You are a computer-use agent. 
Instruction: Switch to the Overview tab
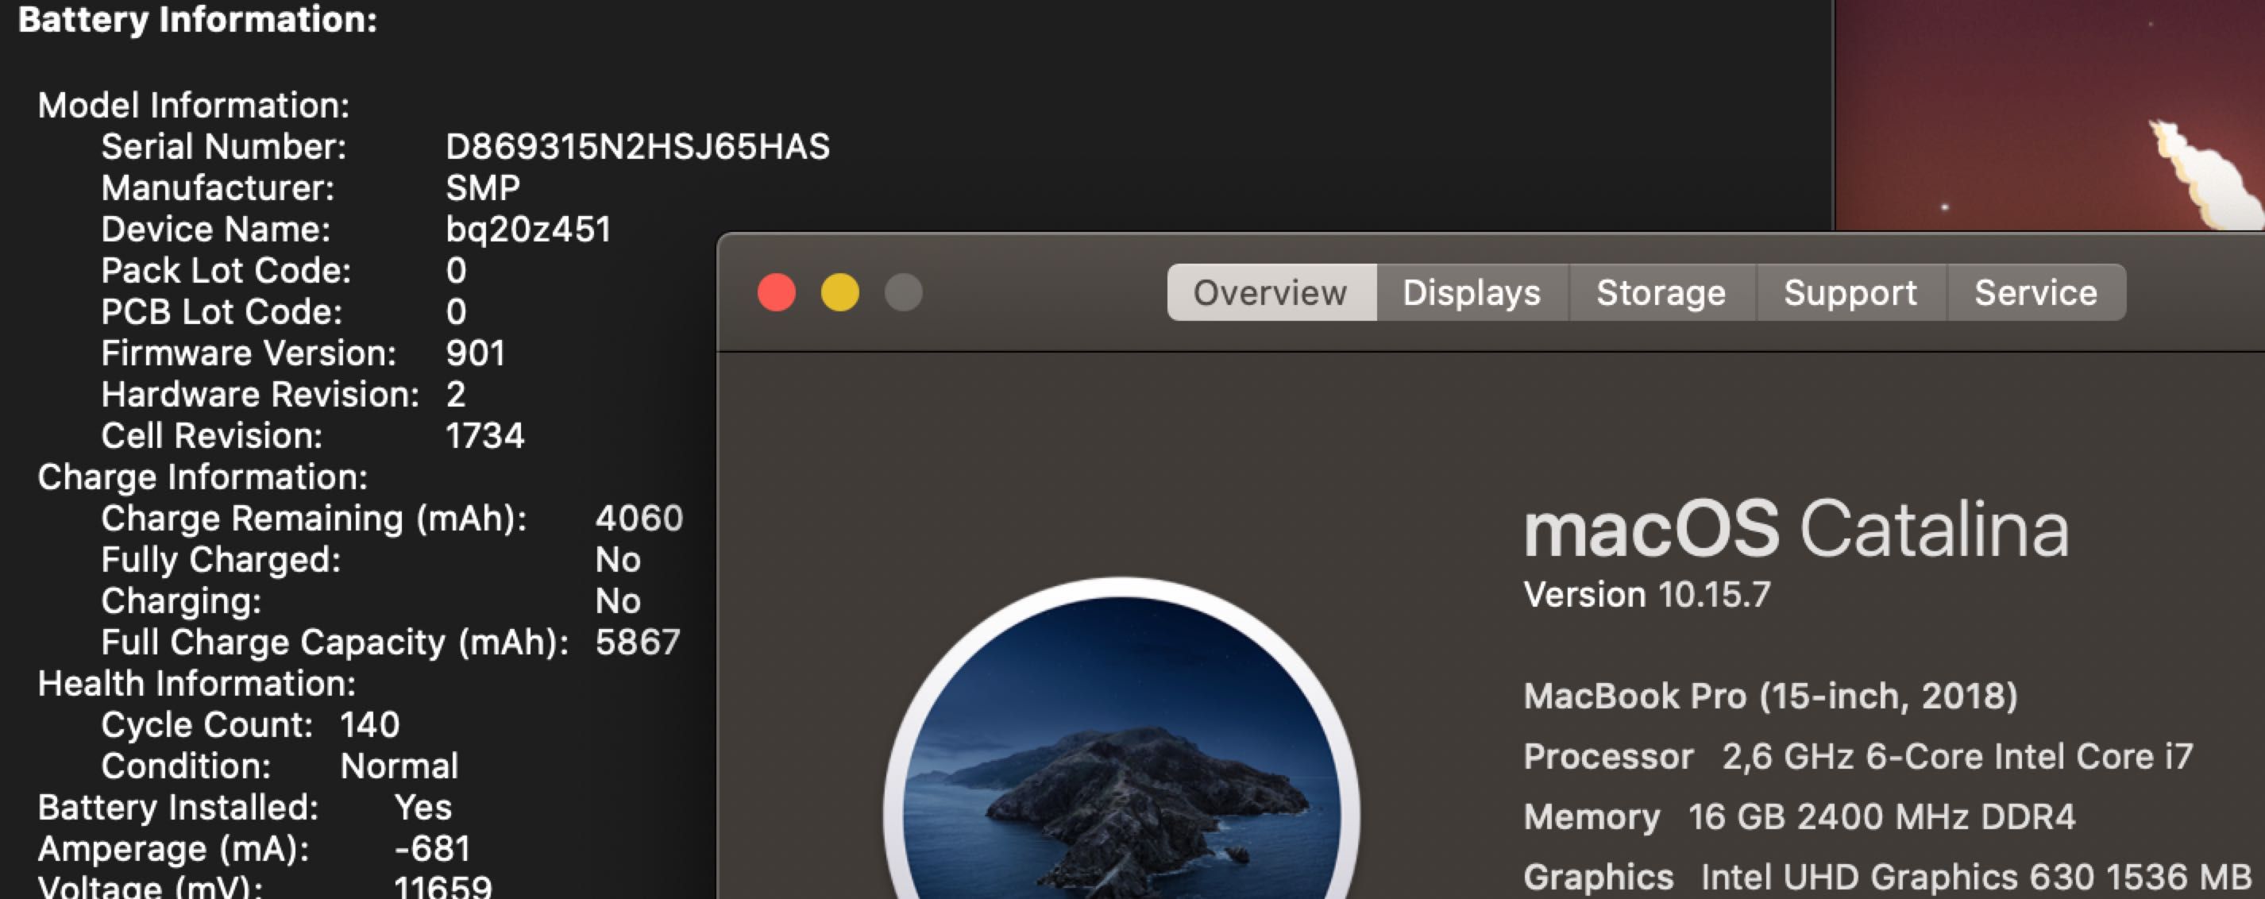[1271, 292]
